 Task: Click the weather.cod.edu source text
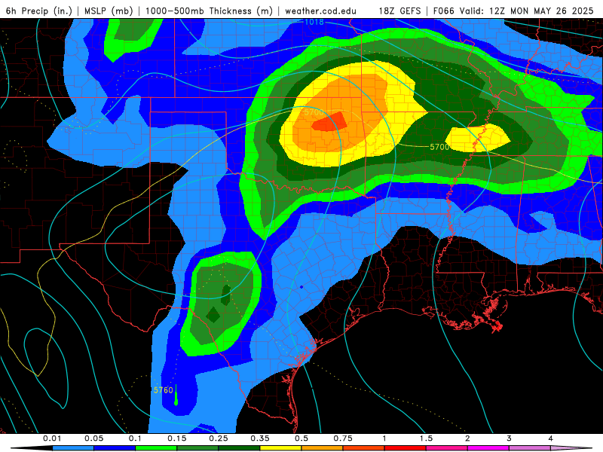coord(320,11)
